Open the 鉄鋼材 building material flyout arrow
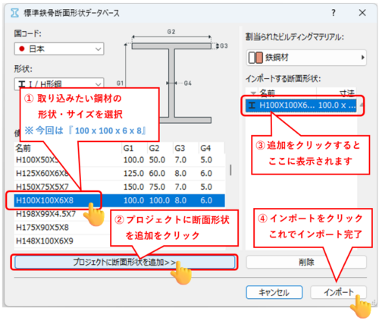Screen dimensions: 379x321 click(x=363, y=58)
